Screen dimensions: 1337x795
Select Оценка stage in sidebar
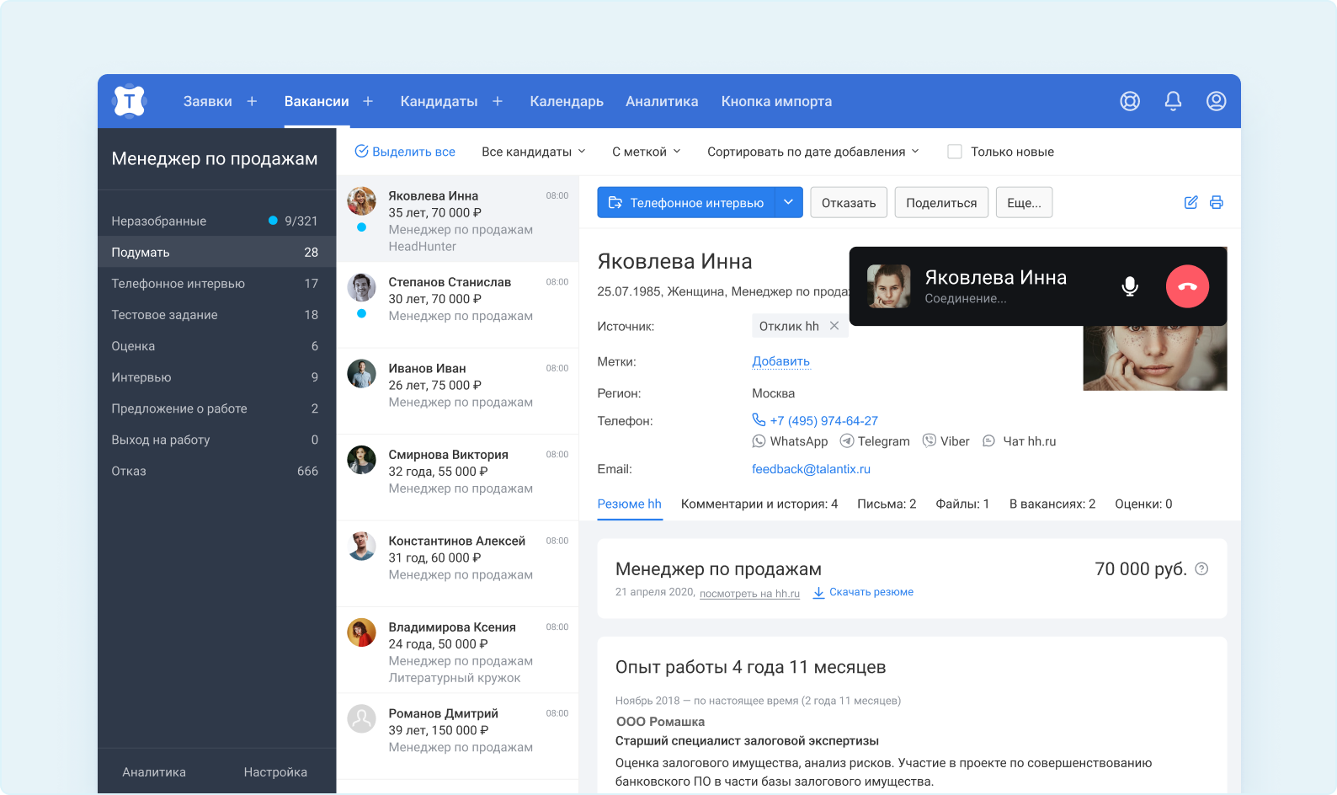tap(217, 345)
